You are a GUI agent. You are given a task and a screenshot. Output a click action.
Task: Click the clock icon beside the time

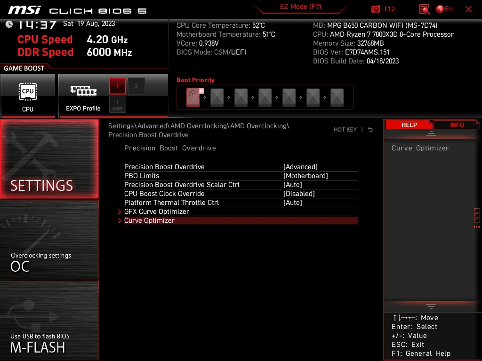tap(9, 24)
